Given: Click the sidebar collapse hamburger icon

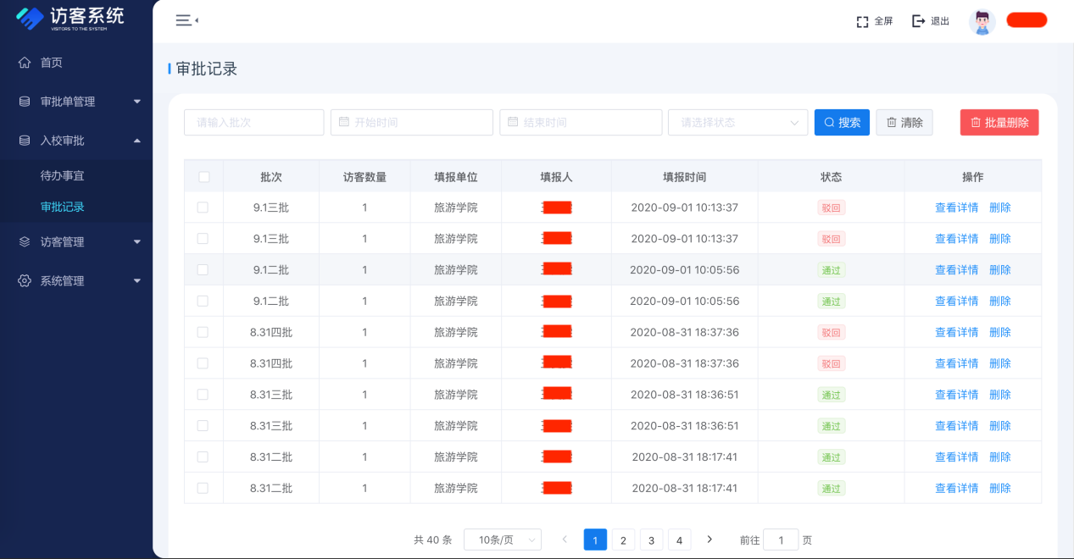Looking at the screenshot, I should pos(186,20).
